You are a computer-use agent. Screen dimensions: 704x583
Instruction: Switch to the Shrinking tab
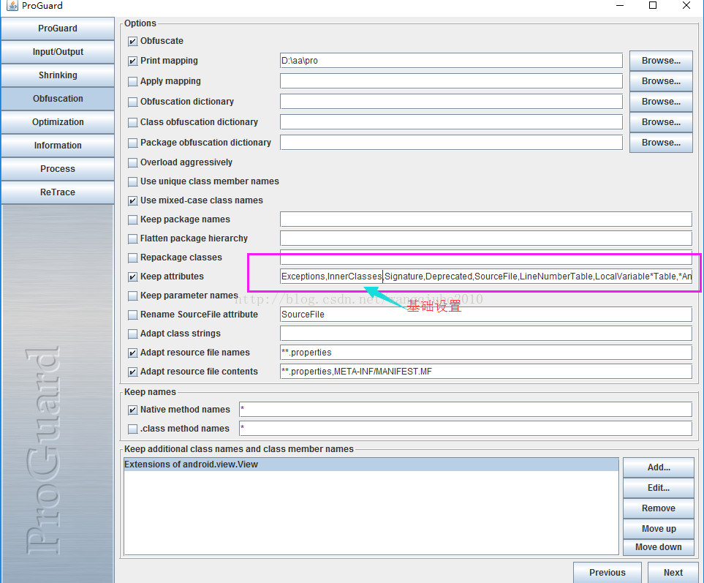[58, 75]
